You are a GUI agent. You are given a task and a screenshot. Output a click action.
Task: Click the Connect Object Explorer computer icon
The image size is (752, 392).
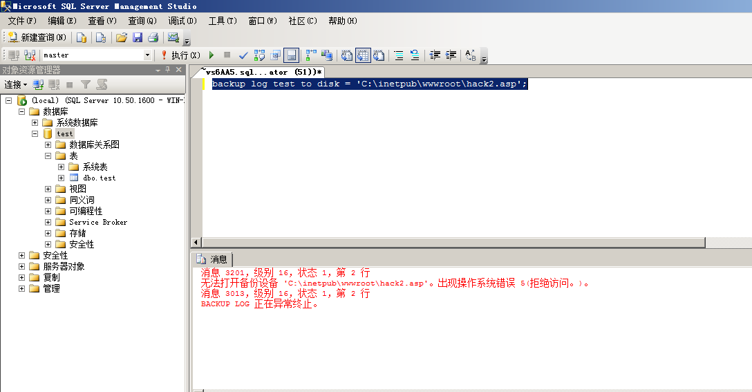click(38, 85)
